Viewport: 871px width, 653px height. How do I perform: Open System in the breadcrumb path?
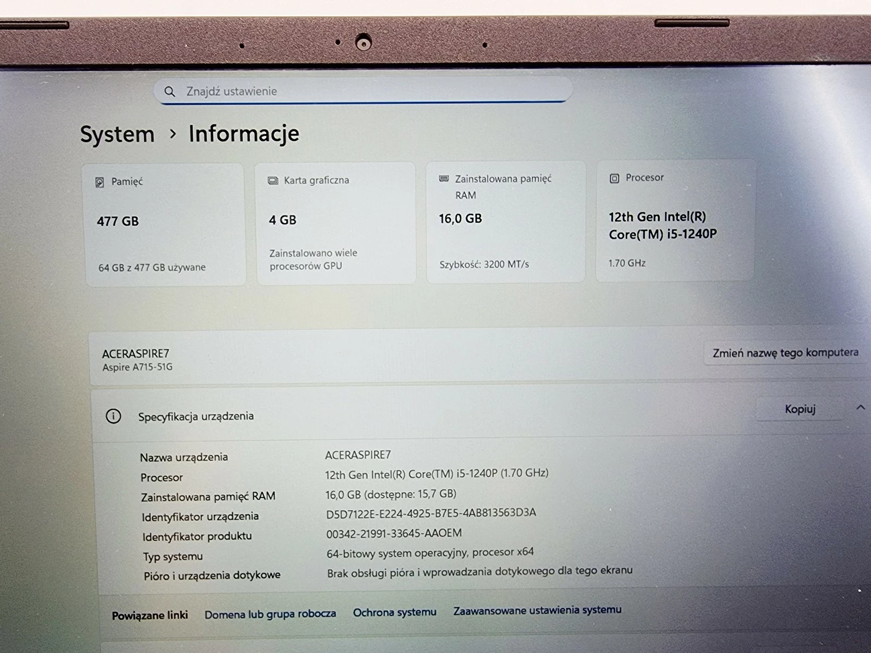tap(116, 134)
